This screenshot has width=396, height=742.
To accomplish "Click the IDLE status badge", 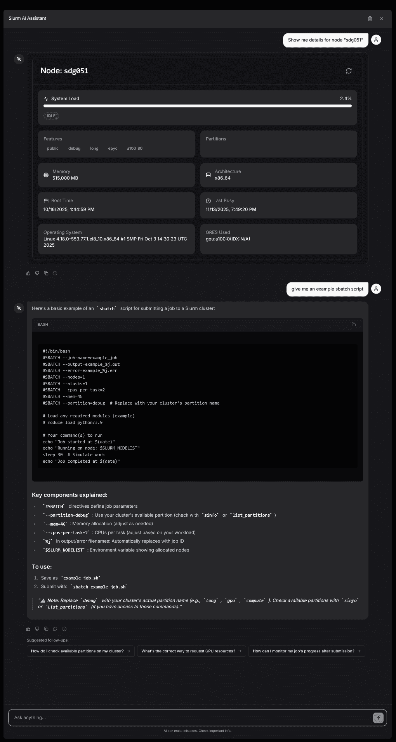I will click(51, 116).
